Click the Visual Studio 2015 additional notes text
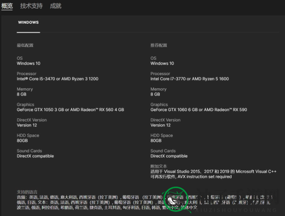Screen dimensions: 285x216 coord(213,174)
